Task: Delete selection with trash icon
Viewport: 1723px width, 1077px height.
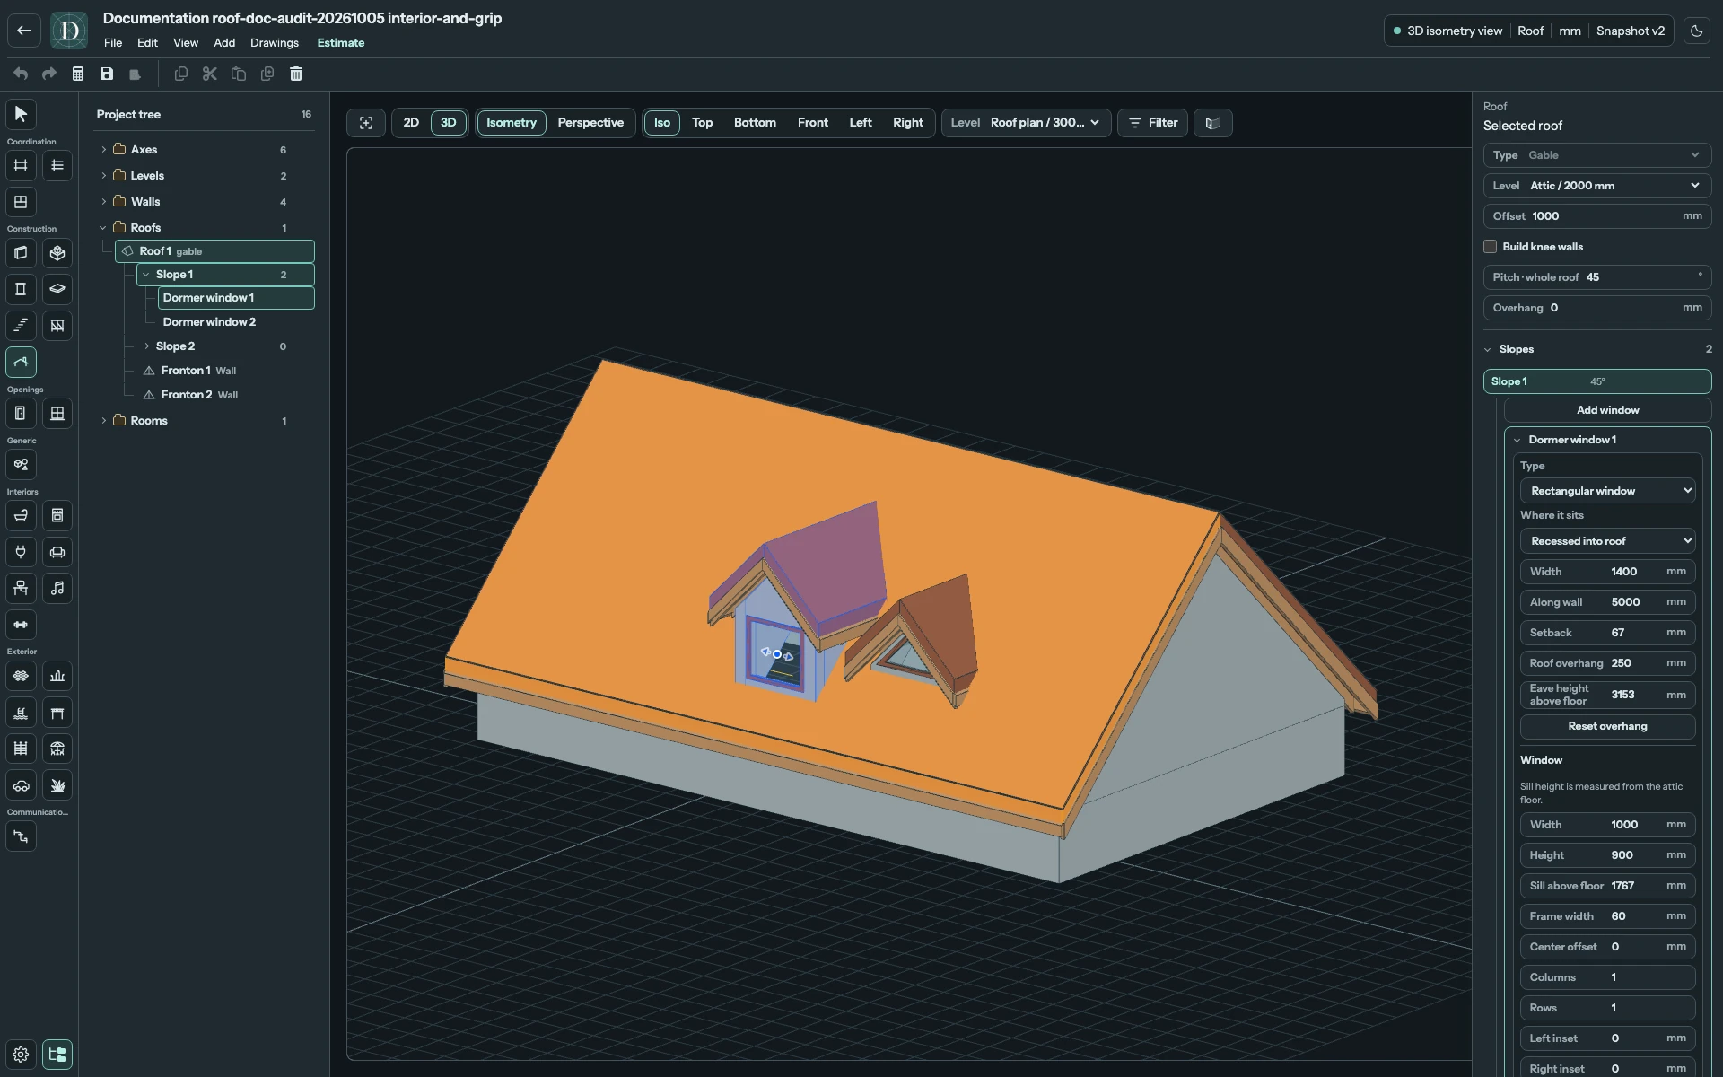Action: [296, 74]
